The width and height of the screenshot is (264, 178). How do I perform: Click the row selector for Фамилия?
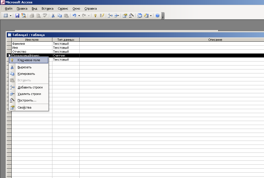9,44
